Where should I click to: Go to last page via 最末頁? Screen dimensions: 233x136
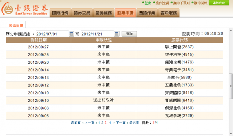coord(134,123)
